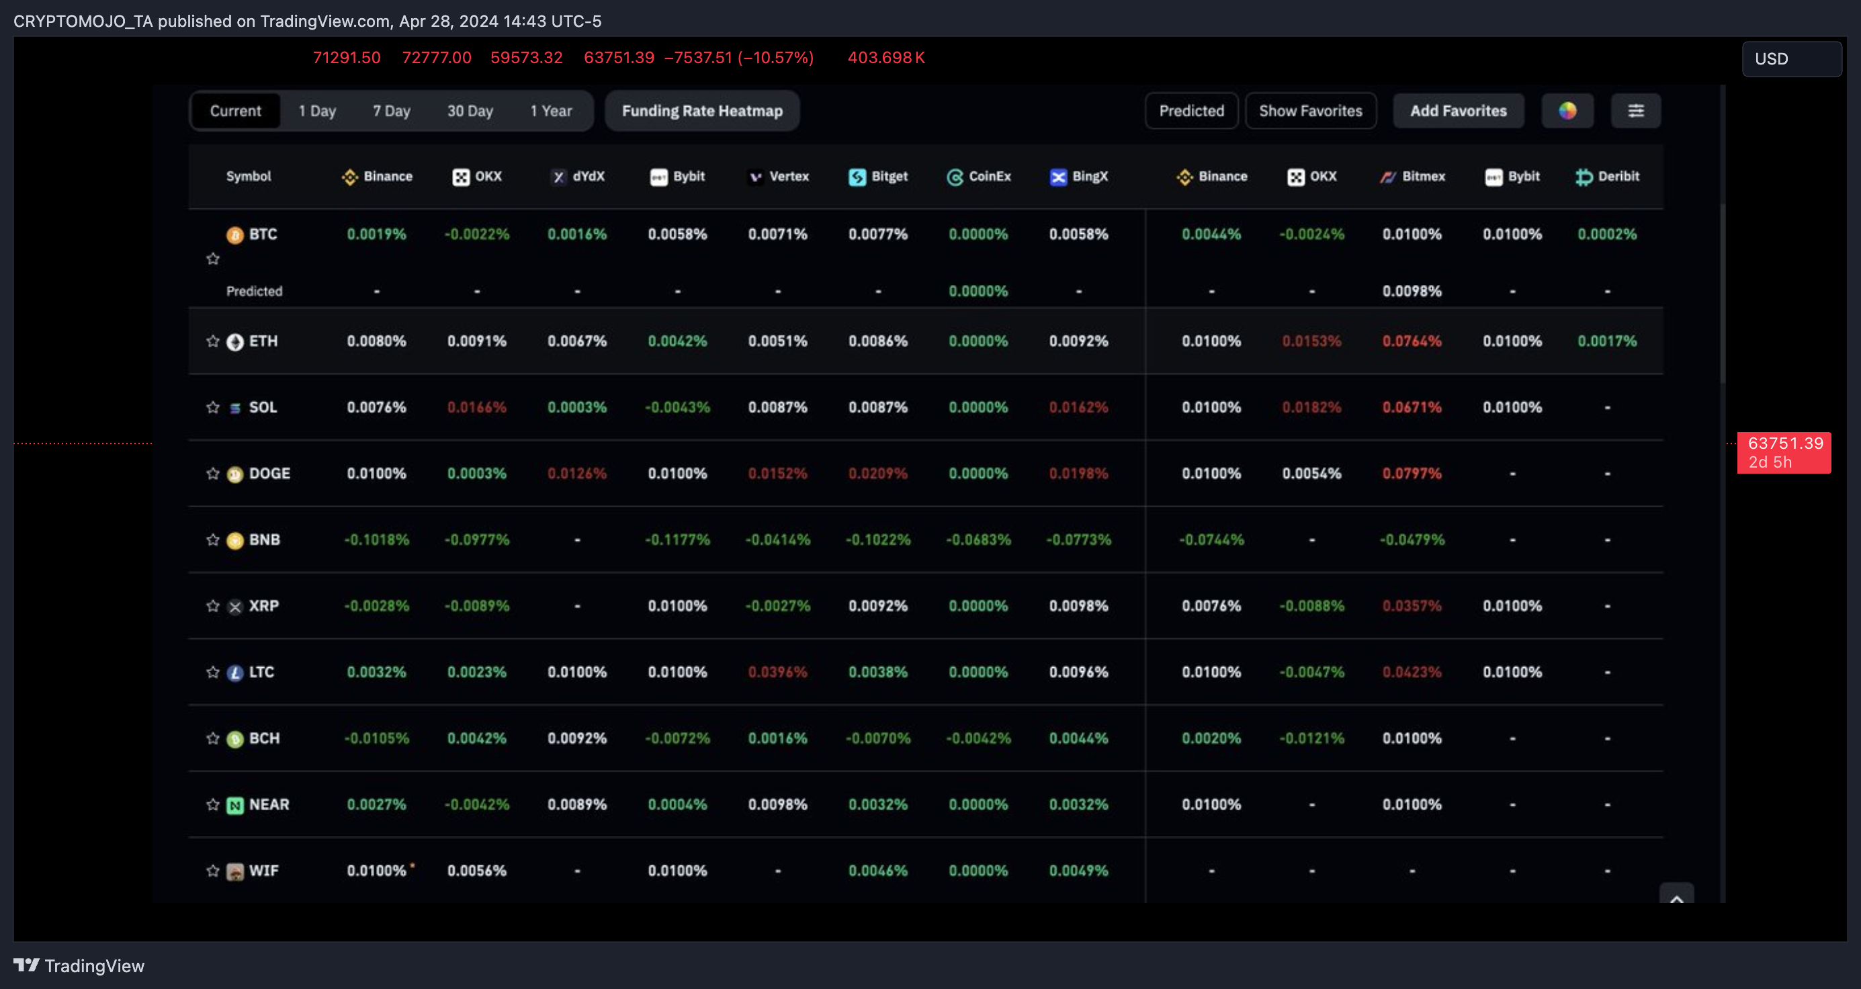Favorite SOL with its star icon
The width and height of the screenshot is (1861, 989).
point(212,407)
